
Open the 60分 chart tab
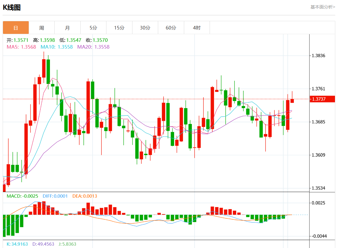tap(171, 28)
